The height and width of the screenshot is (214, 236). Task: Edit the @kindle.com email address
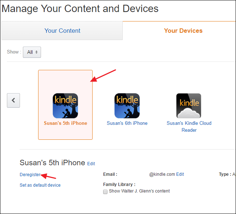point(180,174)
